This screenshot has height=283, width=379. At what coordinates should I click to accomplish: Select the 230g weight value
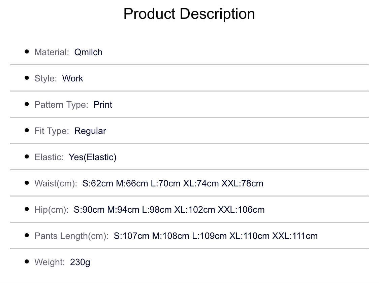tap(80, 262)
